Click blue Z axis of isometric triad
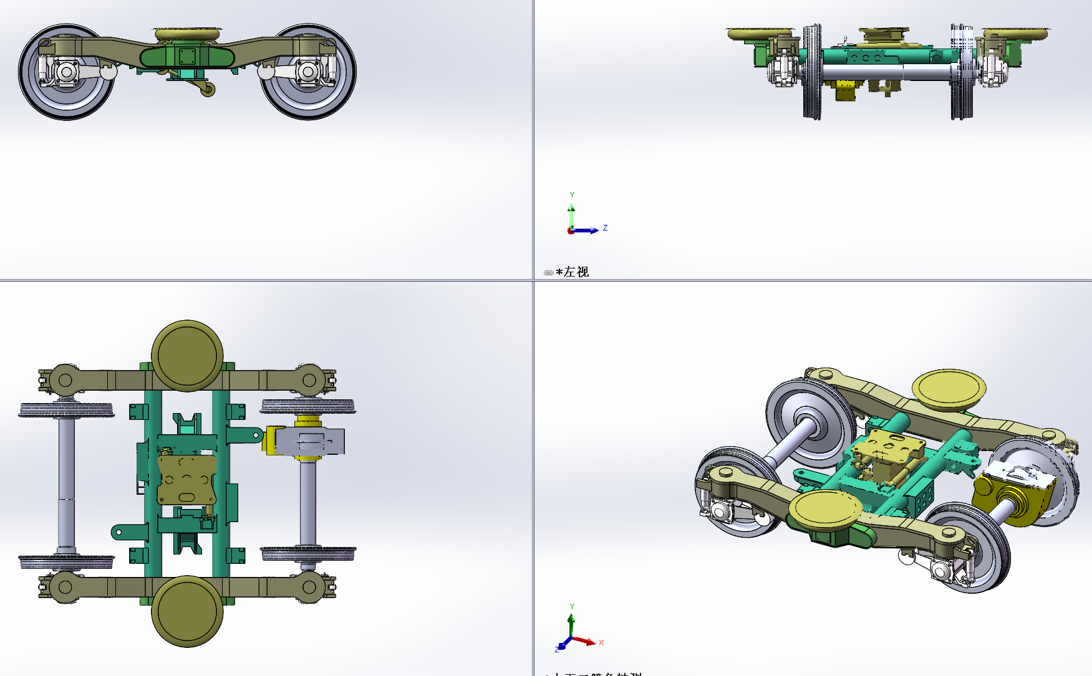The height and width of the screenshot is (676, 1092). [x=563, y=645]
